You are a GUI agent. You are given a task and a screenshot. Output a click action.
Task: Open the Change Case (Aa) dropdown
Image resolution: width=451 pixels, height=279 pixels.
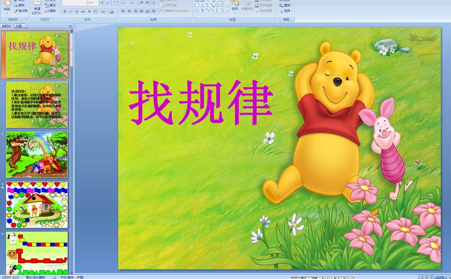pyautogui.click(x=104, y=11)
